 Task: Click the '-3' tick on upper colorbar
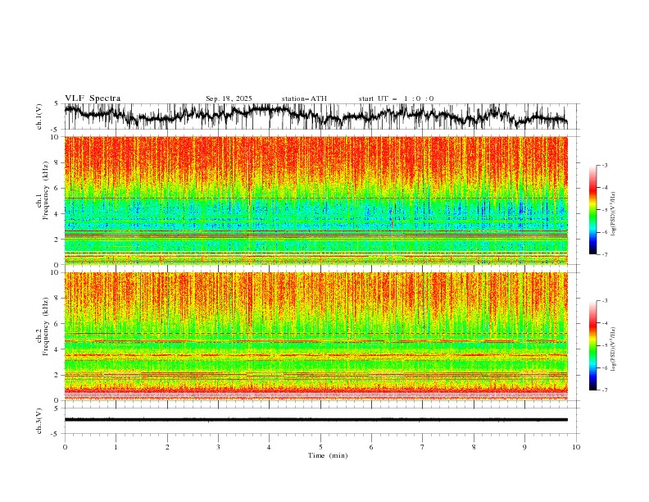pos(604,165)
